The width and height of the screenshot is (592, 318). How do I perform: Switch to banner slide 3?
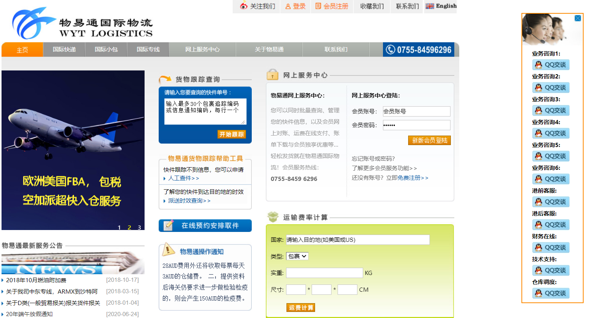139,227
